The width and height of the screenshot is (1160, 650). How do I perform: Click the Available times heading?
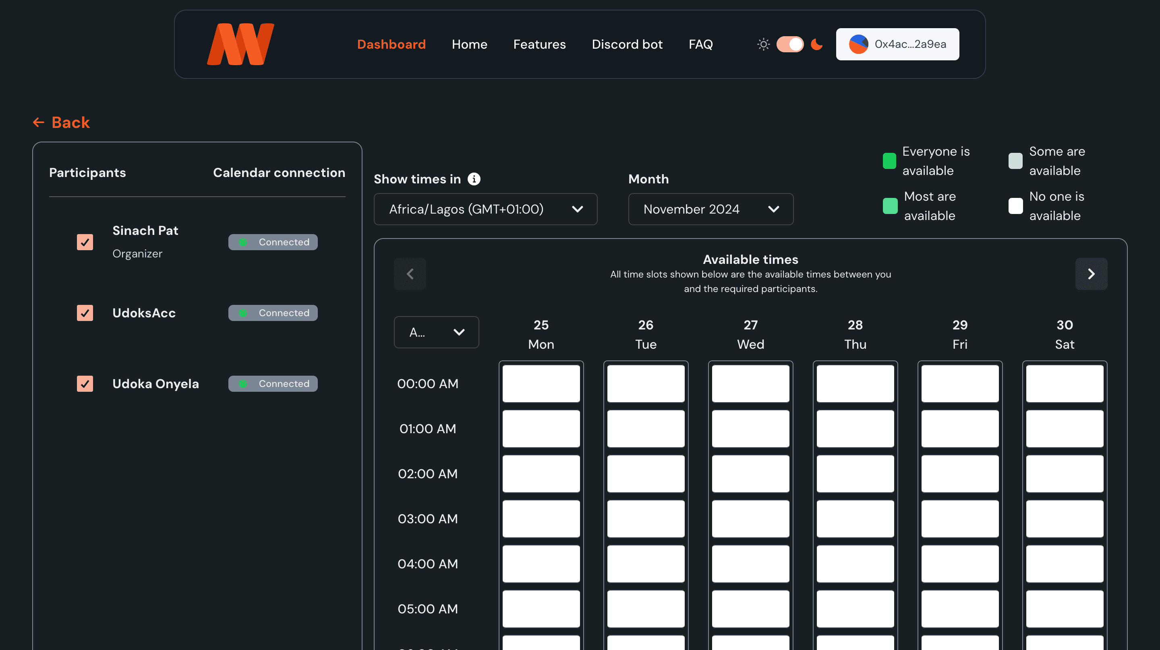[x=750, y=259]
